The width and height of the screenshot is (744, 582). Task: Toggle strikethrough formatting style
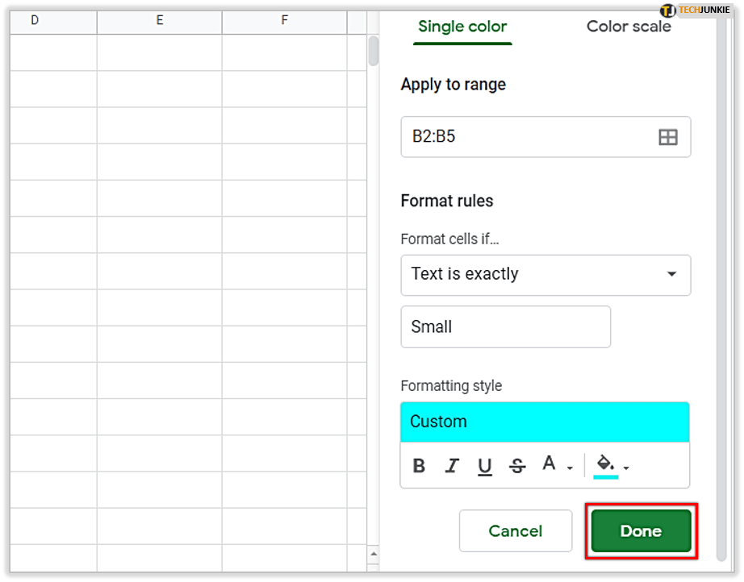point(517,466)
